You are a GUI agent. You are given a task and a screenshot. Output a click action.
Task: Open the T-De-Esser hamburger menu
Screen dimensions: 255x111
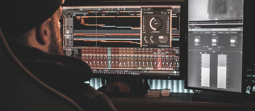pyautogui.click(x=169, y=12)
